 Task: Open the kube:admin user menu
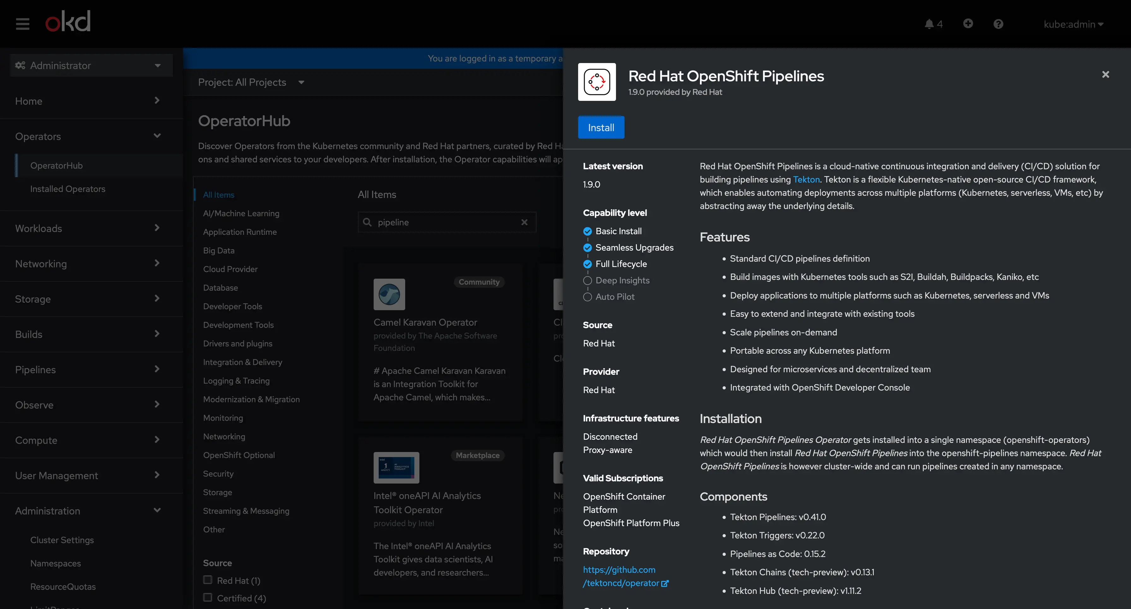[1074, 24]
